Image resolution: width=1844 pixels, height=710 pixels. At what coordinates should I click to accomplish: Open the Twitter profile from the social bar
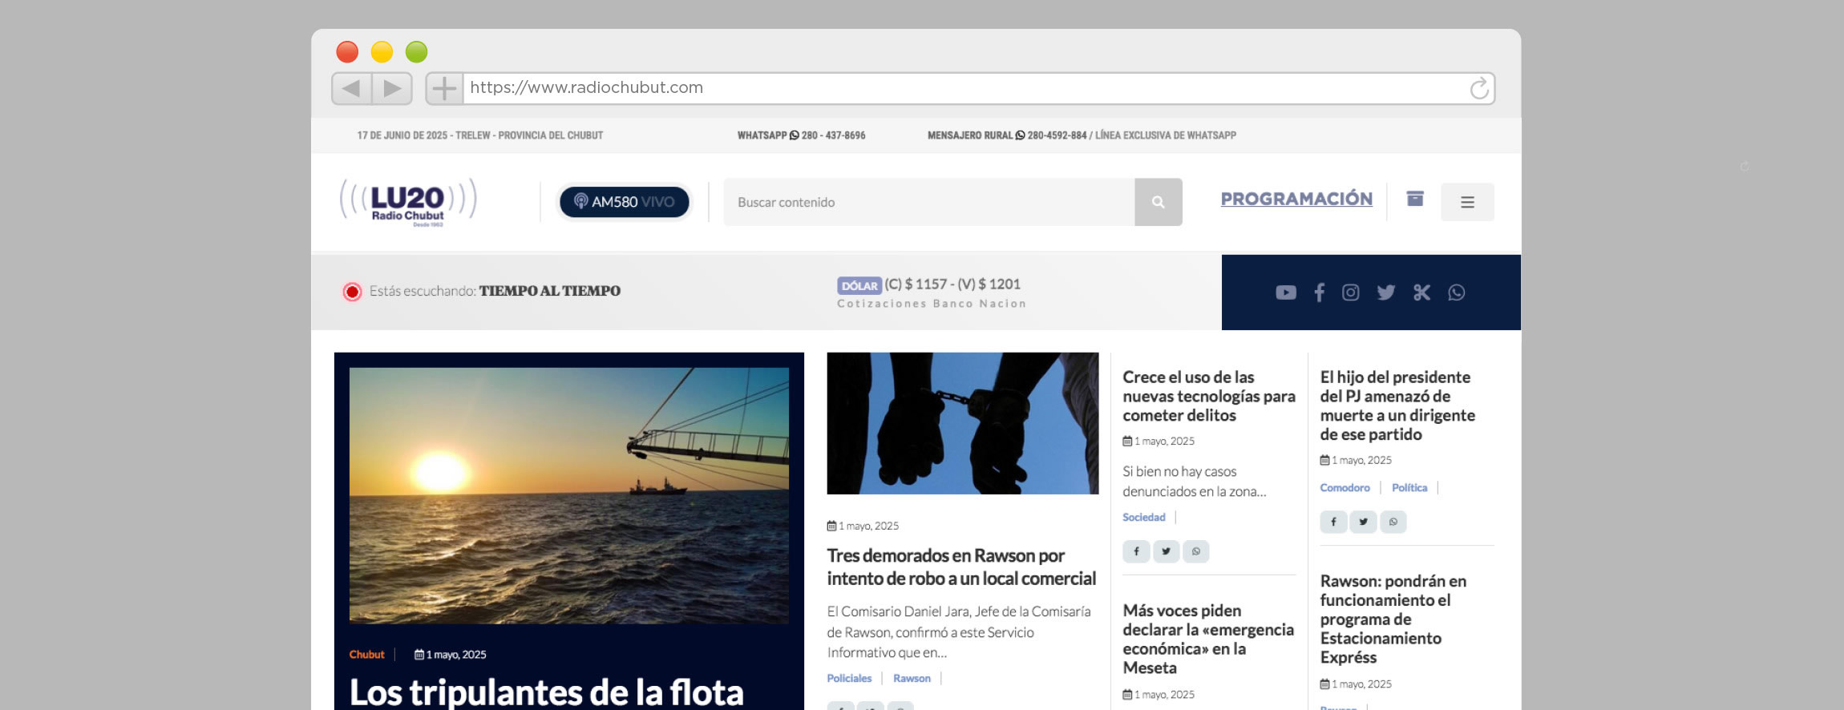(x=1386, y=292)
